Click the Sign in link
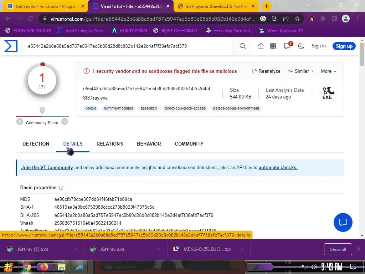365x274 pixels. point(318,46)
